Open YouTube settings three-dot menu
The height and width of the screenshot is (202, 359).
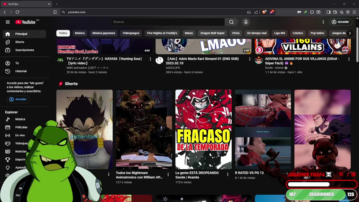coord(323,22)
